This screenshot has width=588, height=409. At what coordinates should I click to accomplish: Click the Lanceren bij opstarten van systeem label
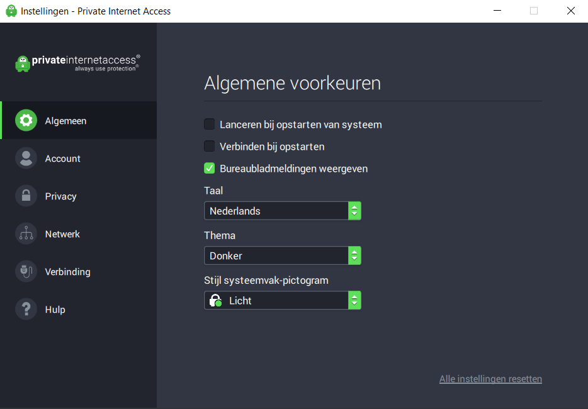[301, 125]
